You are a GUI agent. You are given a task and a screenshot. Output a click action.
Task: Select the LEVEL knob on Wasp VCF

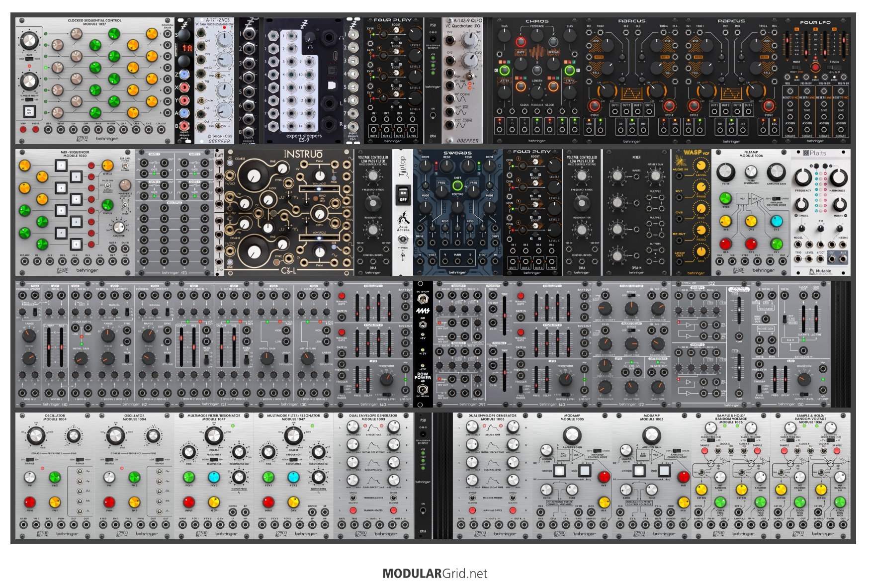coord(701,166)
